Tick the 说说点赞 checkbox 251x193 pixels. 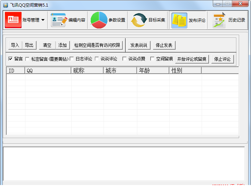click(124, 59)
